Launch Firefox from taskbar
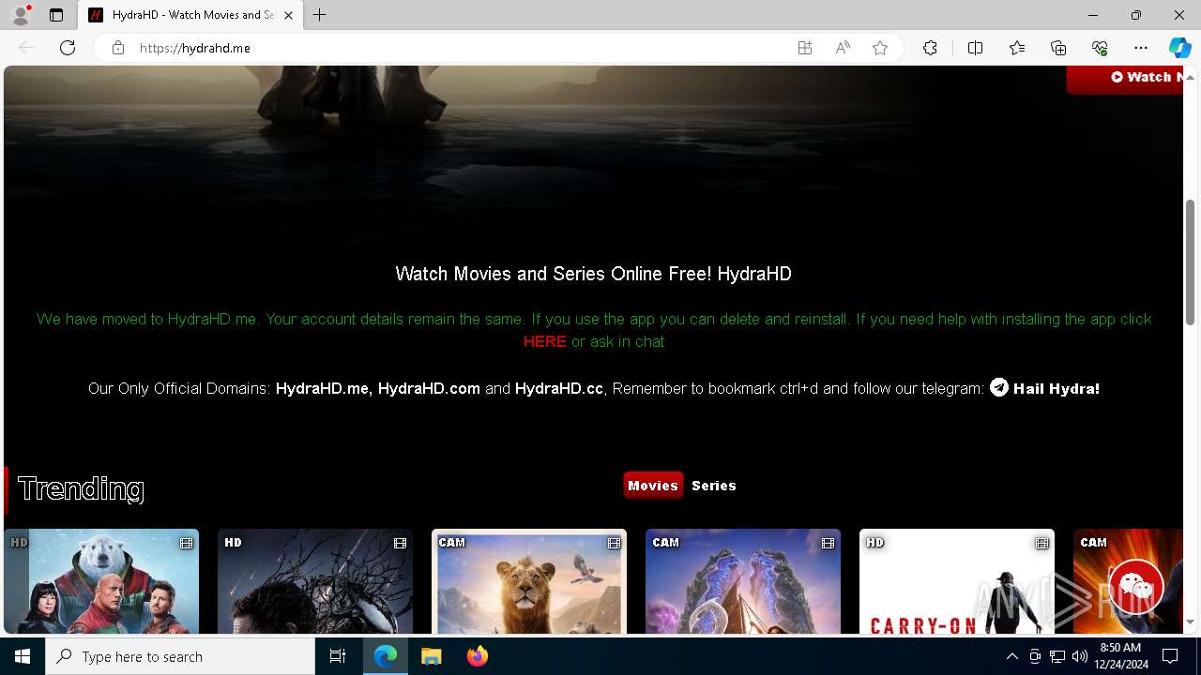1201x675 pixels. click(478, 656)
